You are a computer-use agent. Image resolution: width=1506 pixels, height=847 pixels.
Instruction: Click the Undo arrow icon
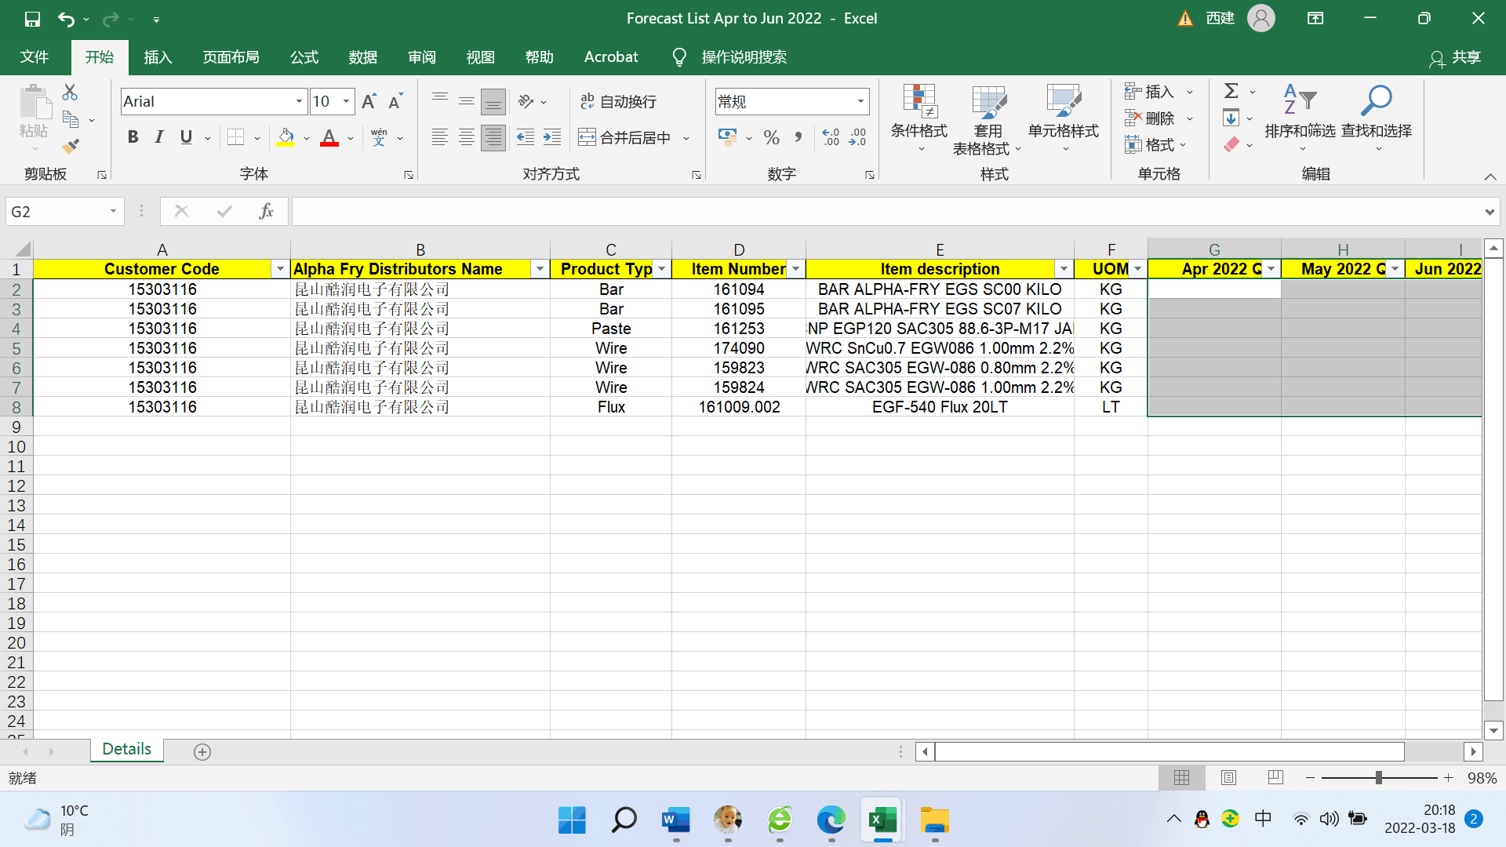[x=67, y=19]
